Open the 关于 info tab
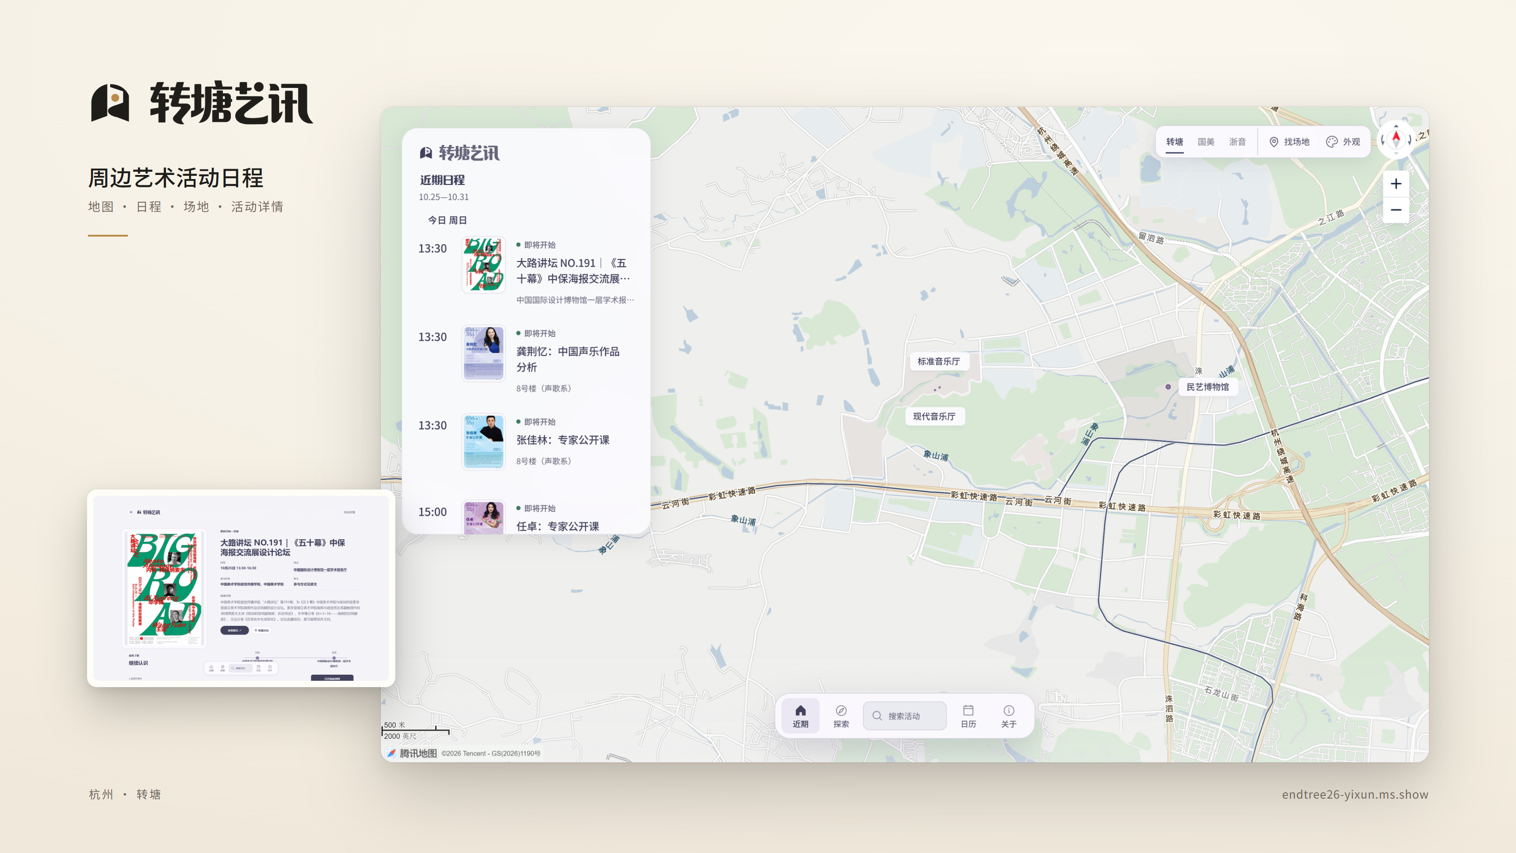Screen dimensions: 1516x853 point(1009,715)
